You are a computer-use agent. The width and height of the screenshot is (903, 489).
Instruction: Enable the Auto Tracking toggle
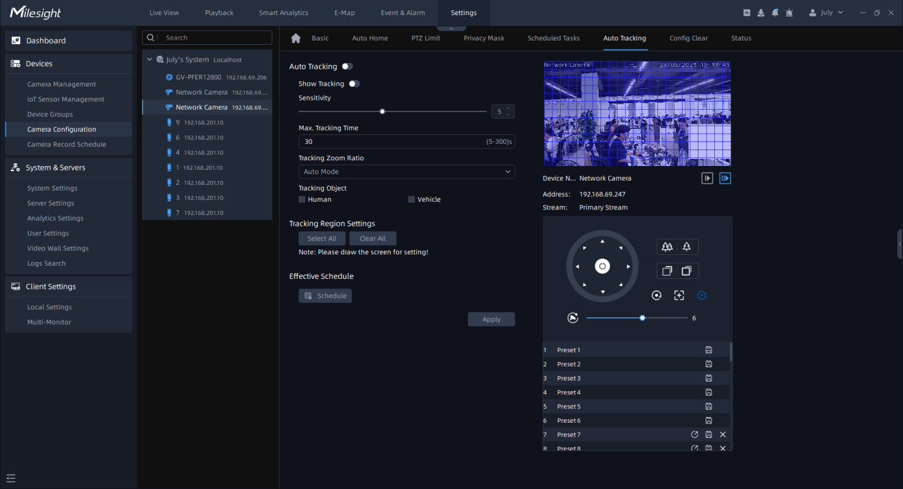tap(347, 66)
